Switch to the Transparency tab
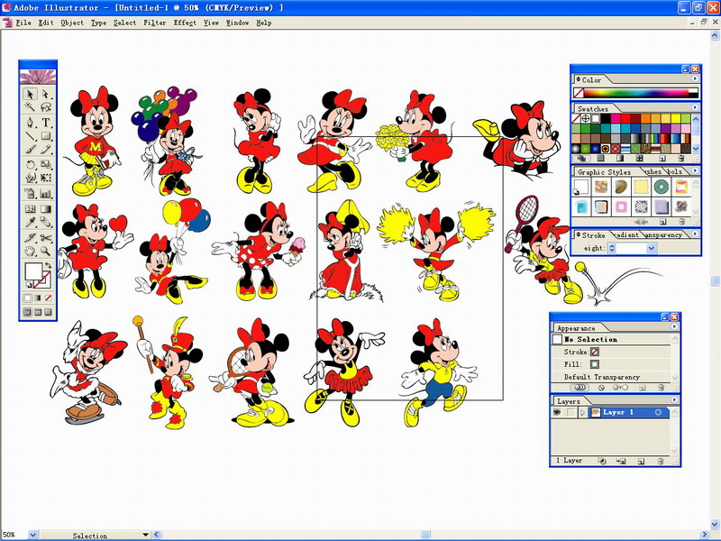Image resolution: width=721 pixels, height=541 pixels. (x=662, y=234)
